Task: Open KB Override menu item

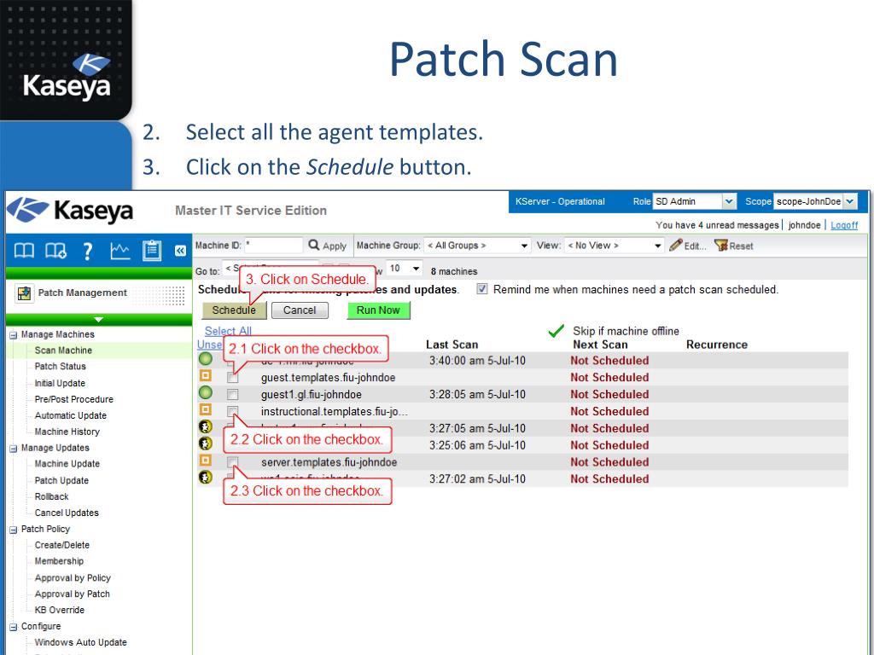Action: pos(59,611)
